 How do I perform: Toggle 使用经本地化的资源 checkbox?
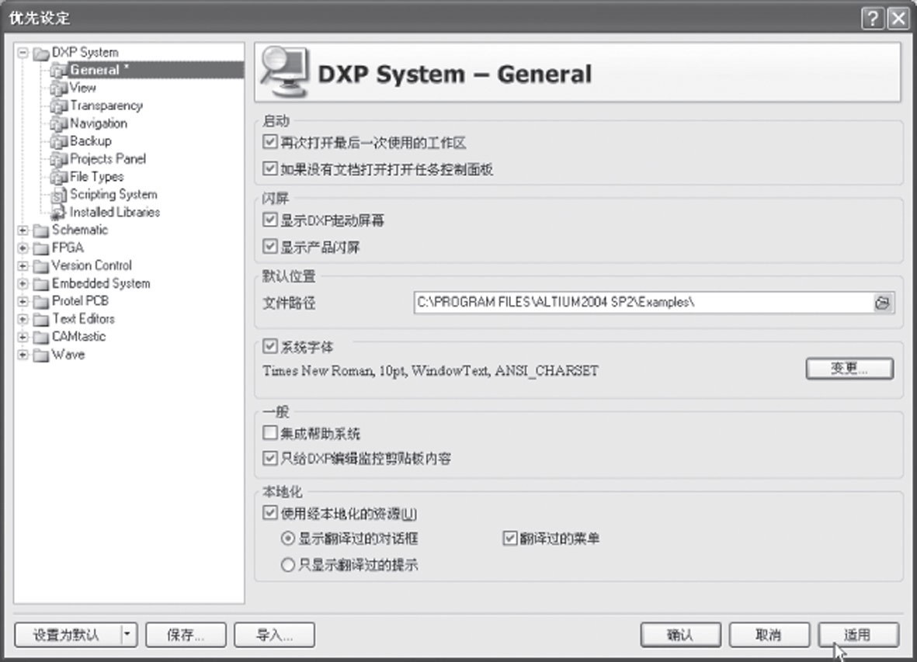[x=269, y=513]
